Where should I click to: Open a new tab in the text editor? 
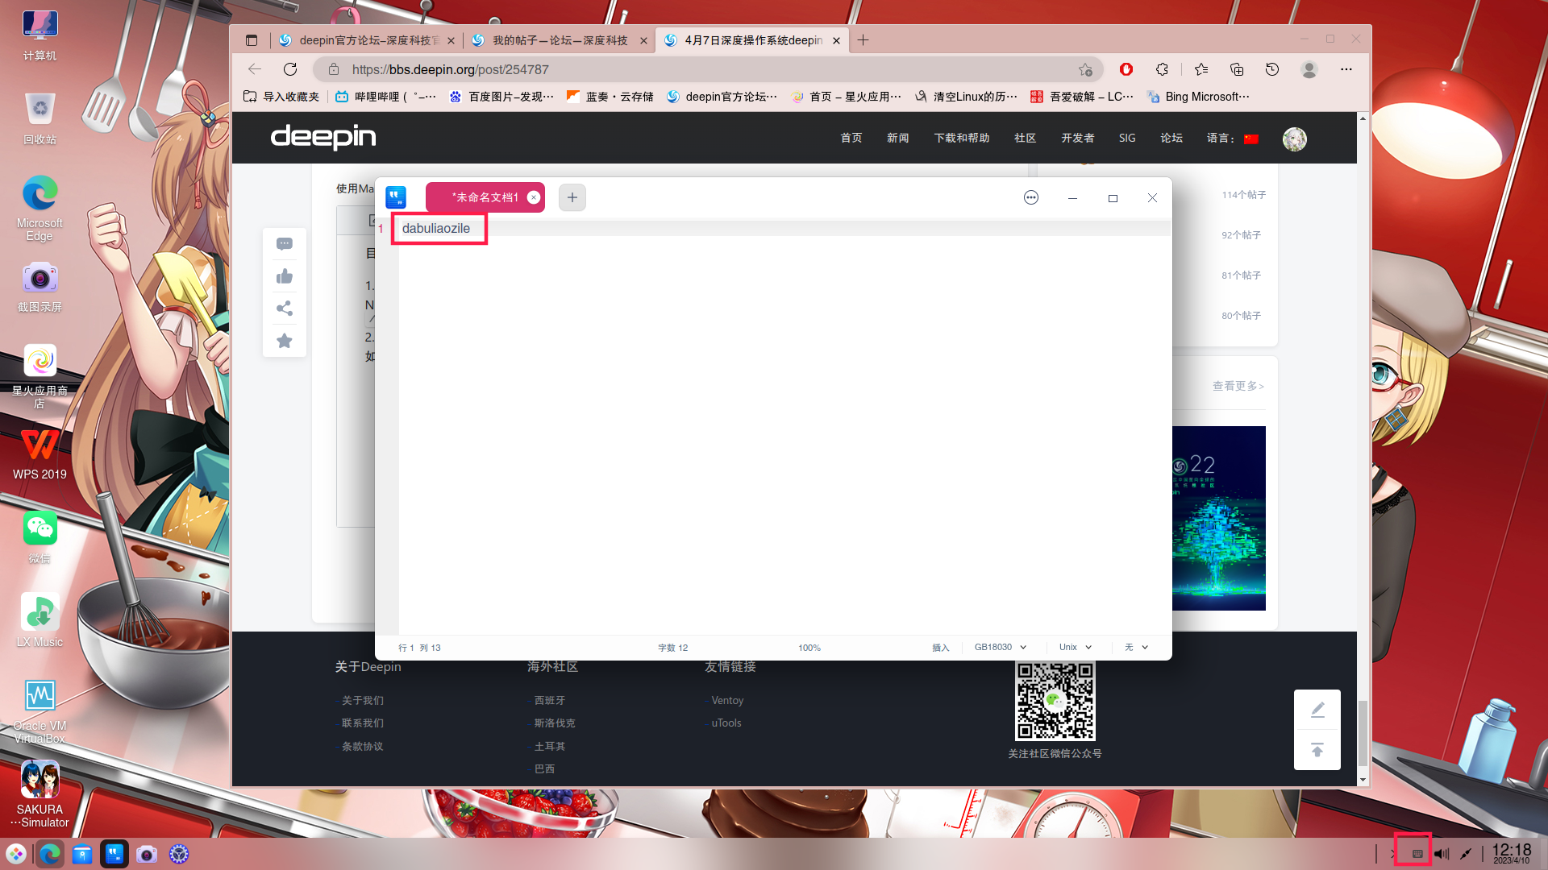click(572, 197)
